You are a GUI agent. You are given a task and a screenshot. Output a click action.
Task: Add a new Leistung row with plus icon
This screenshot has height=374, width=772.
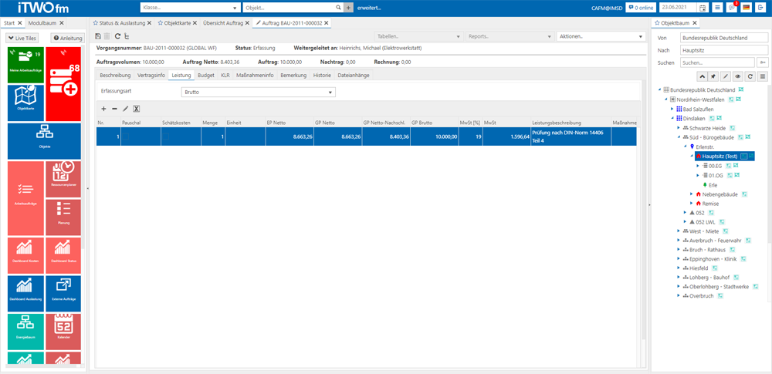click(x=103, y=109)
